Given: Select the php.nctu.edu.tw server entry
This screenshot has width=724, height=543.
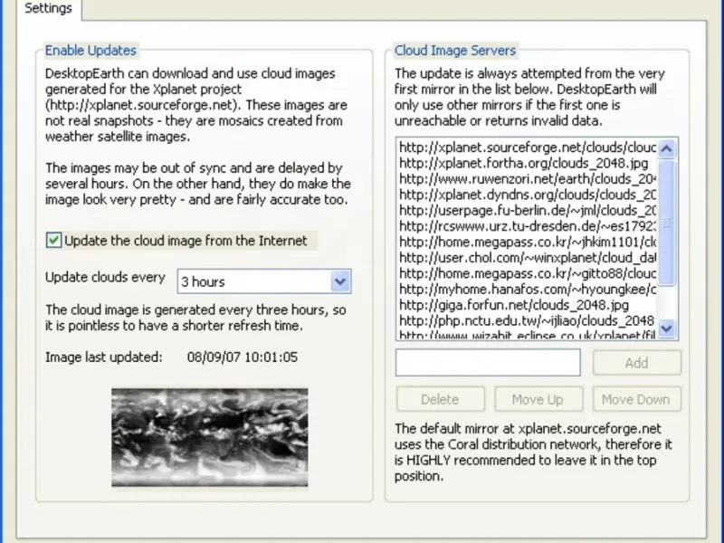Looking at the screenshot, I should click(527, 320).
